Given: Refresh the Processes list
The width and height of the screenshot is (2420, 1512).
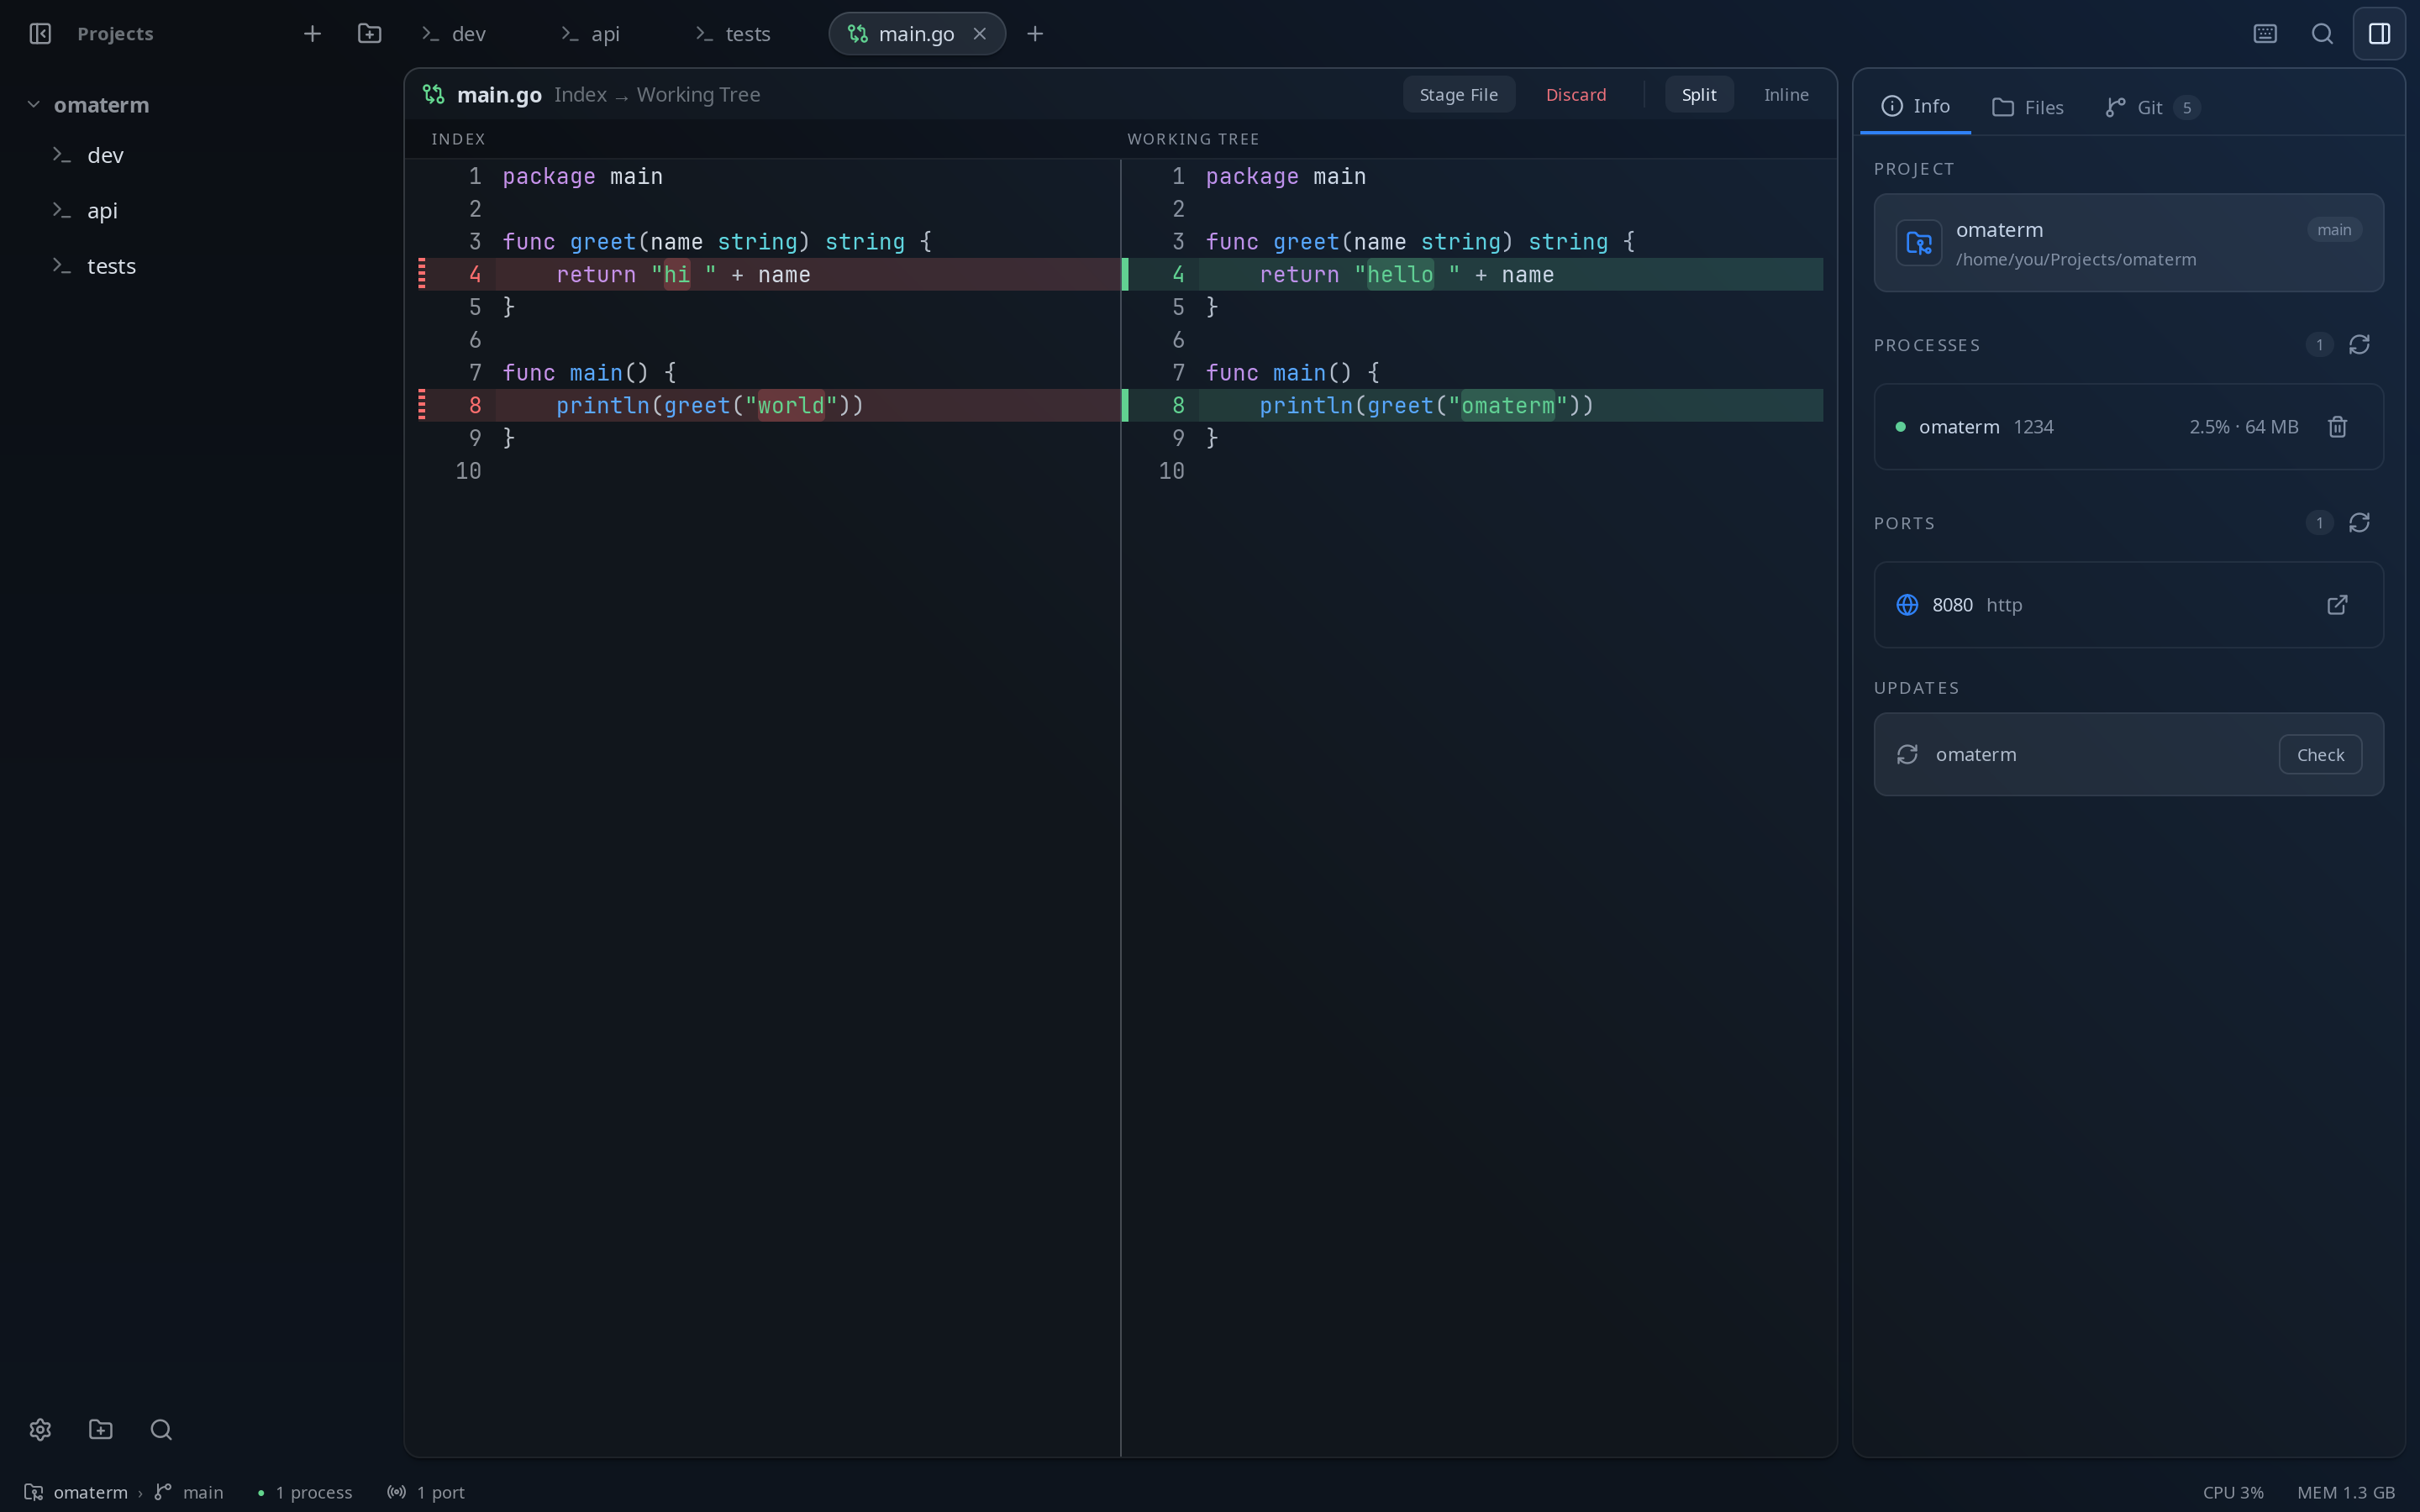Looking at the screenshot, I should [2359, 345].
